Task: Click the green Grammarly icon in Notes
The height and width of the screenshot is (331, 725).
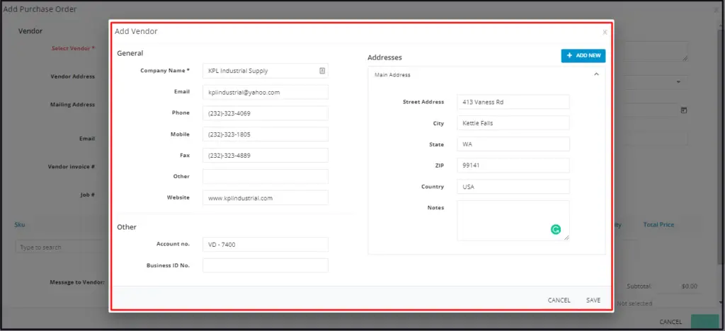Action: click(556, 229)
